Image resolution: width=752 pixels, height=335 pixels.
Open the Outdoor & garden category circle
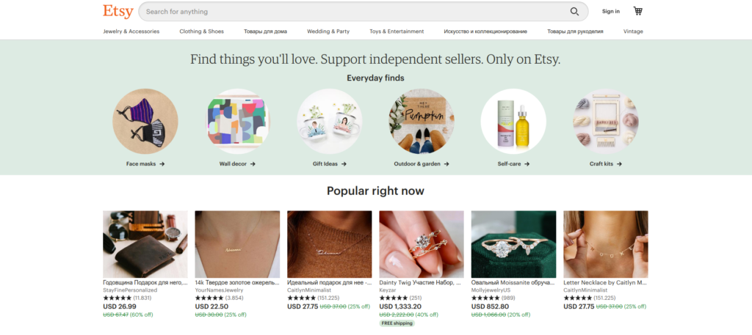tap(421, 121)
